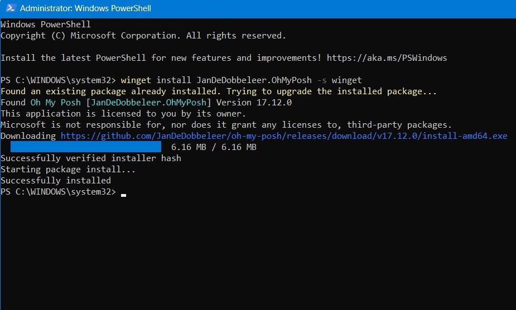Click the 'This application is licensed' line
516x310 pixels.
tap(123, 114)
